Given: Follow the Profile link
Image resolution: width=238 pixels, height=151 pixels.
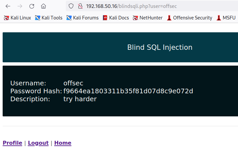Looking at the screenshot, I should click(x=12, y=143).
